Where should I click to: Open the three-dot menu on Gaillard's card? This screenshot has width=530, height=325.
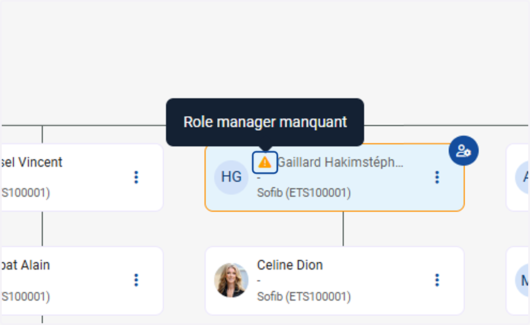point(437,177)
